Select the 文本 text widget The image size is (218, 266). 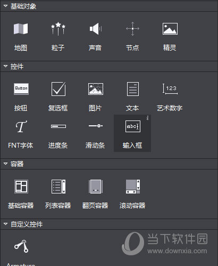tap(133, 89)
